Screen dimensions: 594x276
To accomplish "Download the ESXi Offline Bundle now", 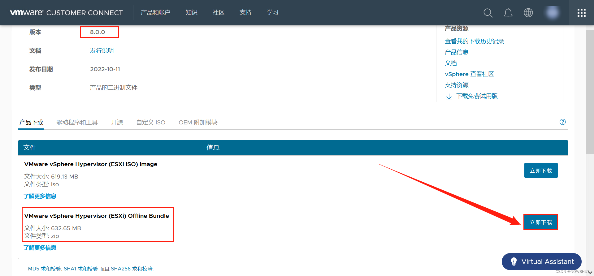I will click(541, 222).
